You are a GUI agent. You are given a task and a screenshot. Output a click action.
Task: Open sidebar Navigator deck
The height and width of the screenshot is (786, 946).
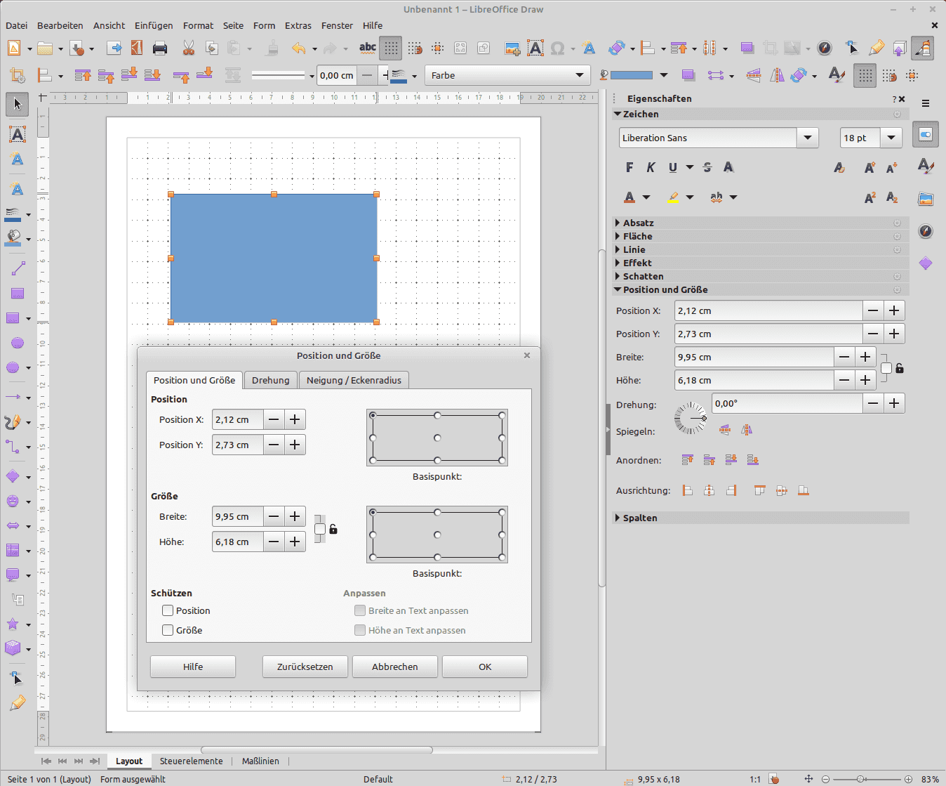[x=926, y=231]
